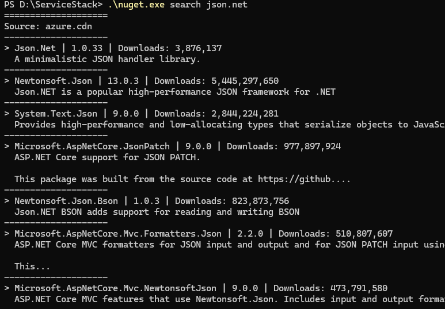Image resolution: width=445 pixels, height=309 pixels.
Task: Click the 'search json.net' argument text
Action: pyautogui.click(x=208, y=5)
